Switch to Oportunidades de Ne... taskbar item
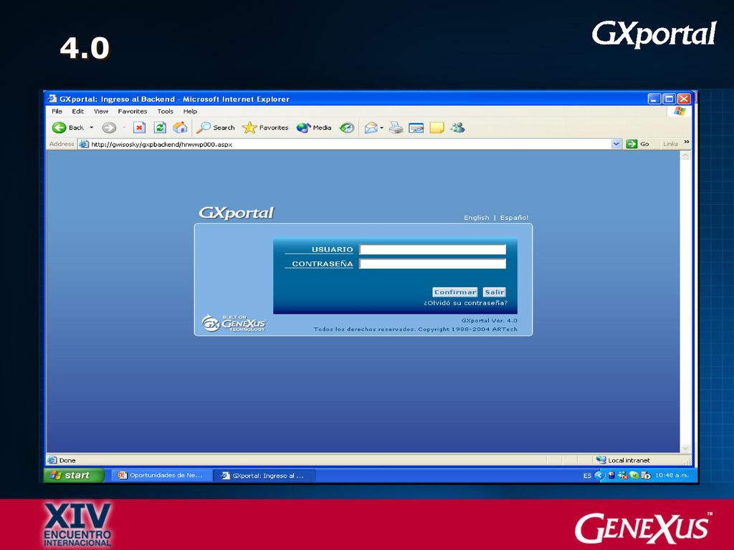The image size is (734, 550). pyautogui.click(x=161, y=476)
